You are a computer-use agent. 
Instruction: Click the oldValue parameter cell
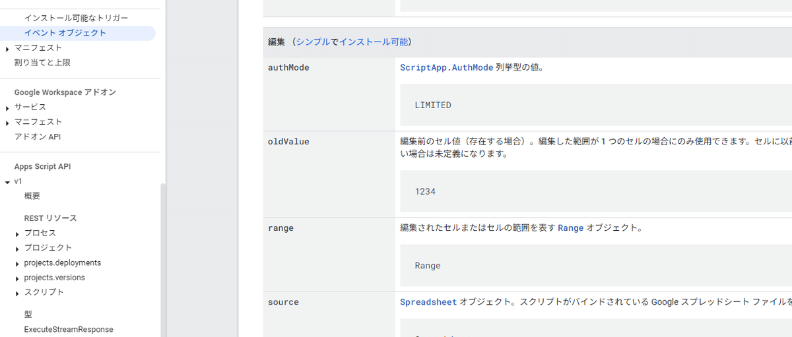click(329, 175)
